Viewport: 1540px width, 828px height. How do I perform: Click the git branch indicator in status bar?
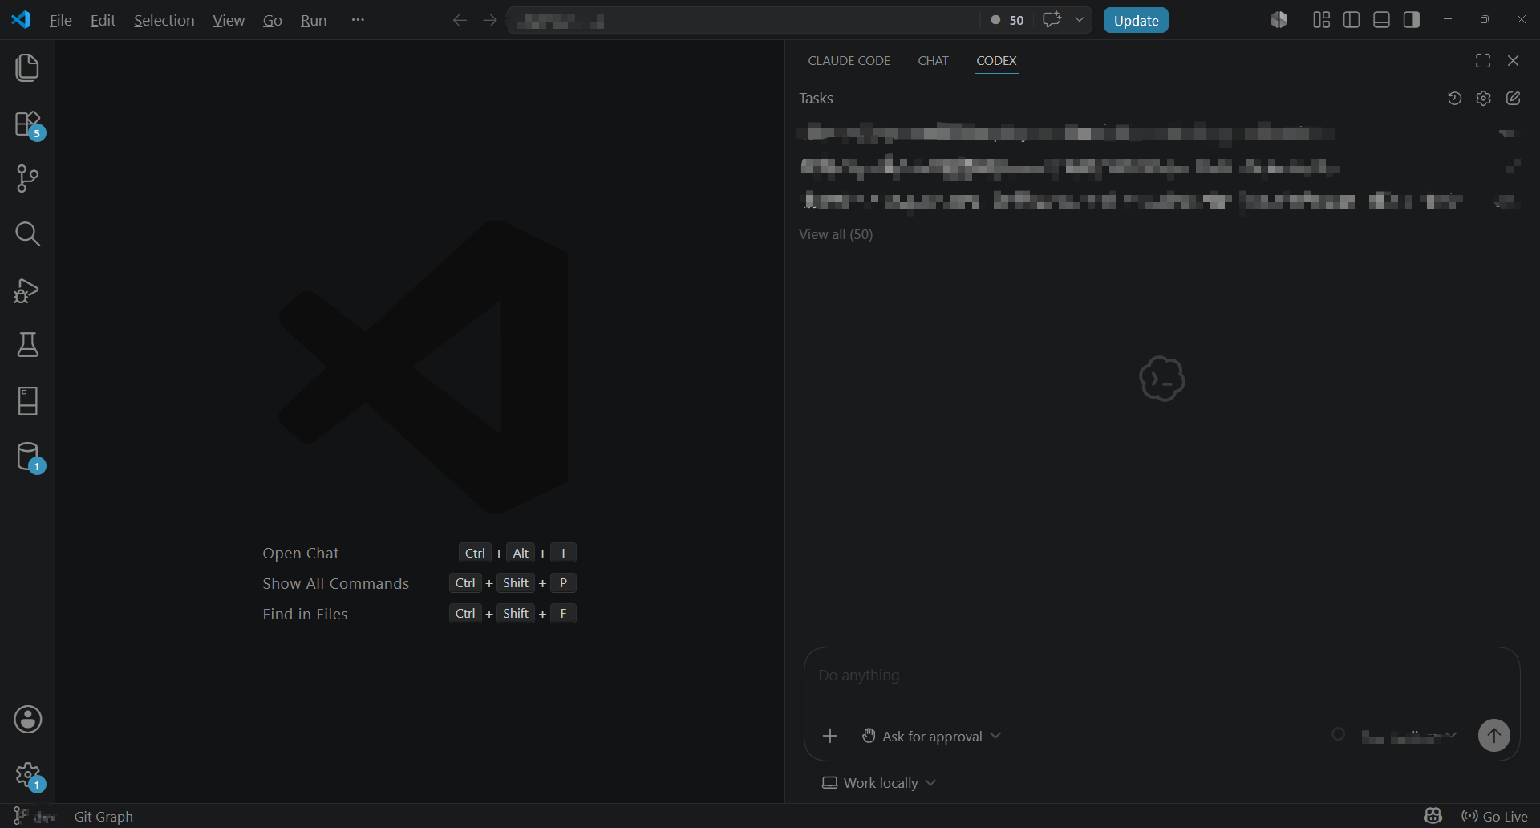click(34, 817)
